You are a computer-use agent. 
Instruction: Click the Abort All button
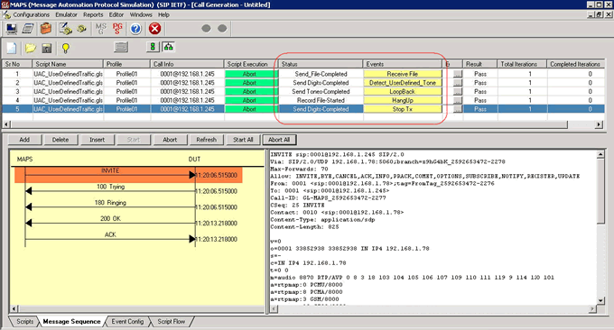(279, 140)
